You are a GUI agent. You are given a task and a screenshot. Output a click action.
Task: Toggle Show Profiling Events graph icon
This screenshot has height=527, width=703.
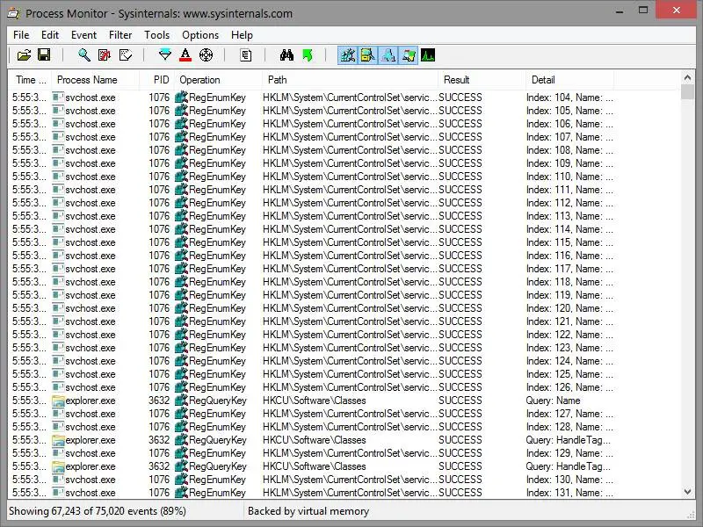click(x=429, y=55)
